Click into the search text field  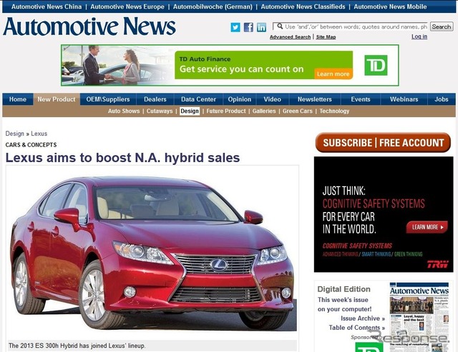coord(350,26)
